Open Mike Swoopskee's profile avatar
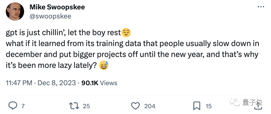 point(15,12)
